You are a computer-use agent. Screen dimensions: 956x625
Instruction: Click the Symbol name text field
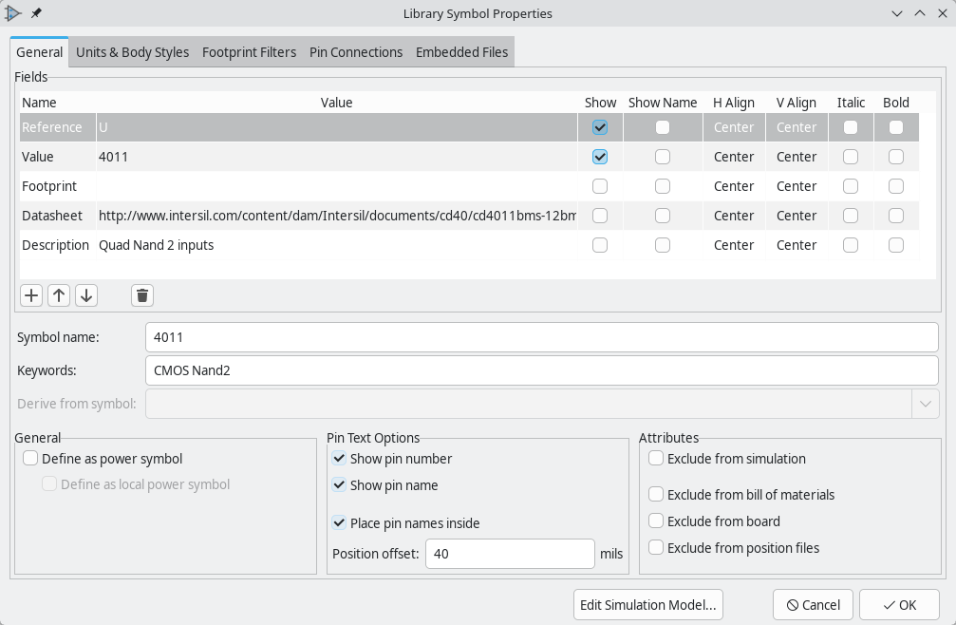(x=541, y=337)
